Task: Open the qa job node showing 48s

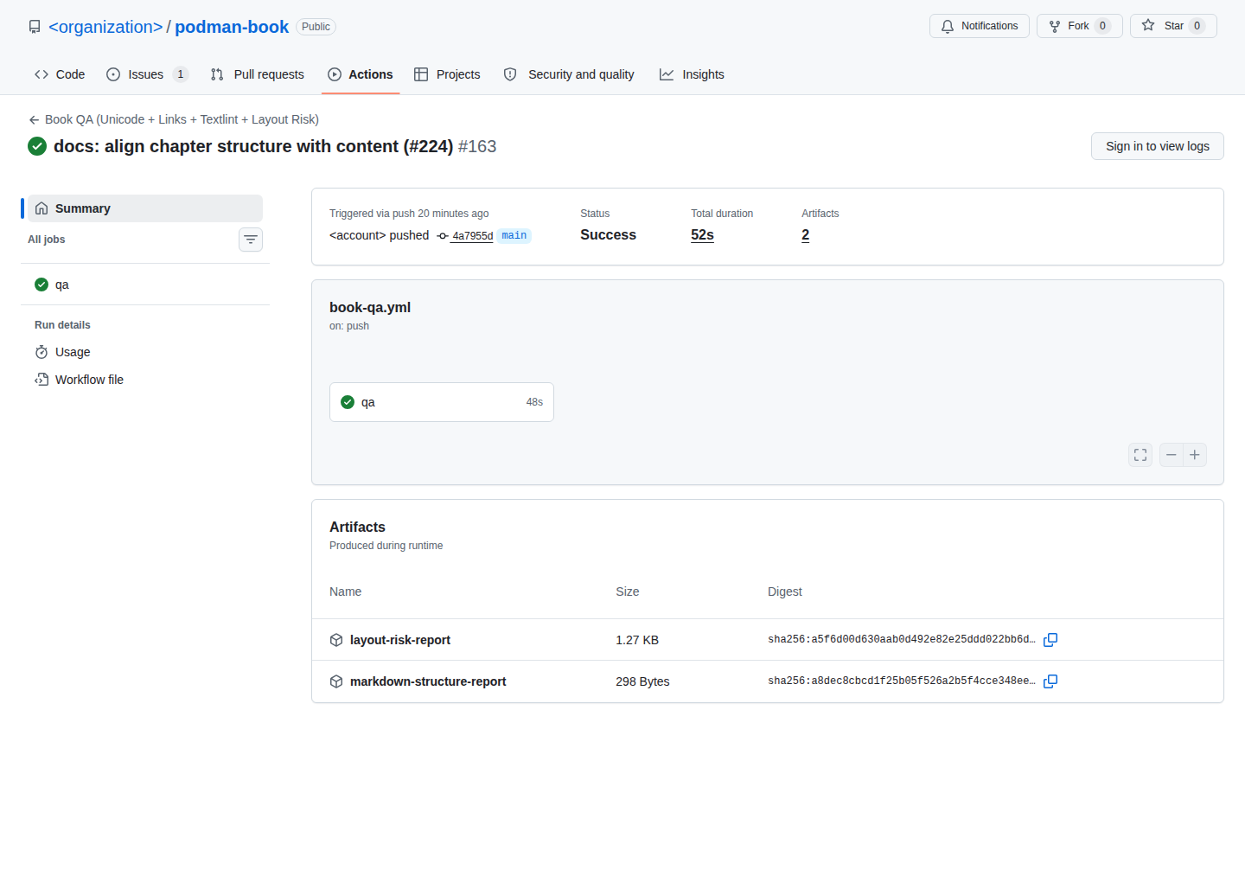Action: tap(442, 402)
